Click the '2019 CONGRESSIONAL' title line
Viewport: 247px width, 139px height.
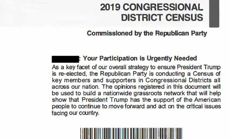[151, 7]
